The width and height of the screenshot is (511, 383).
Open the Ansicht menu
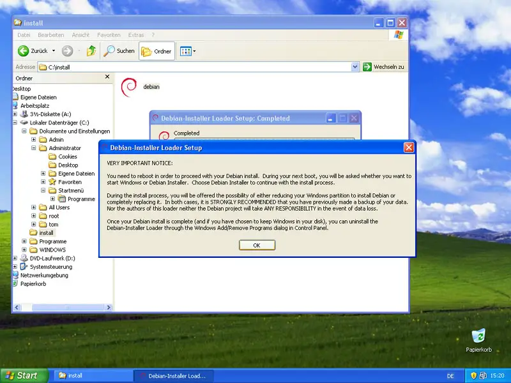click(80, 35)
